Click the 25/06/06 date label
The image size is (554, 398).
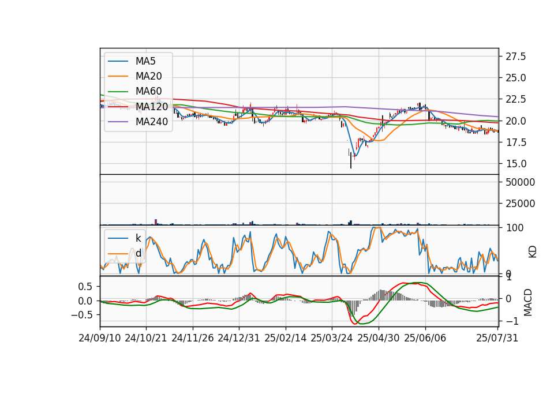(x=425, y=338)
